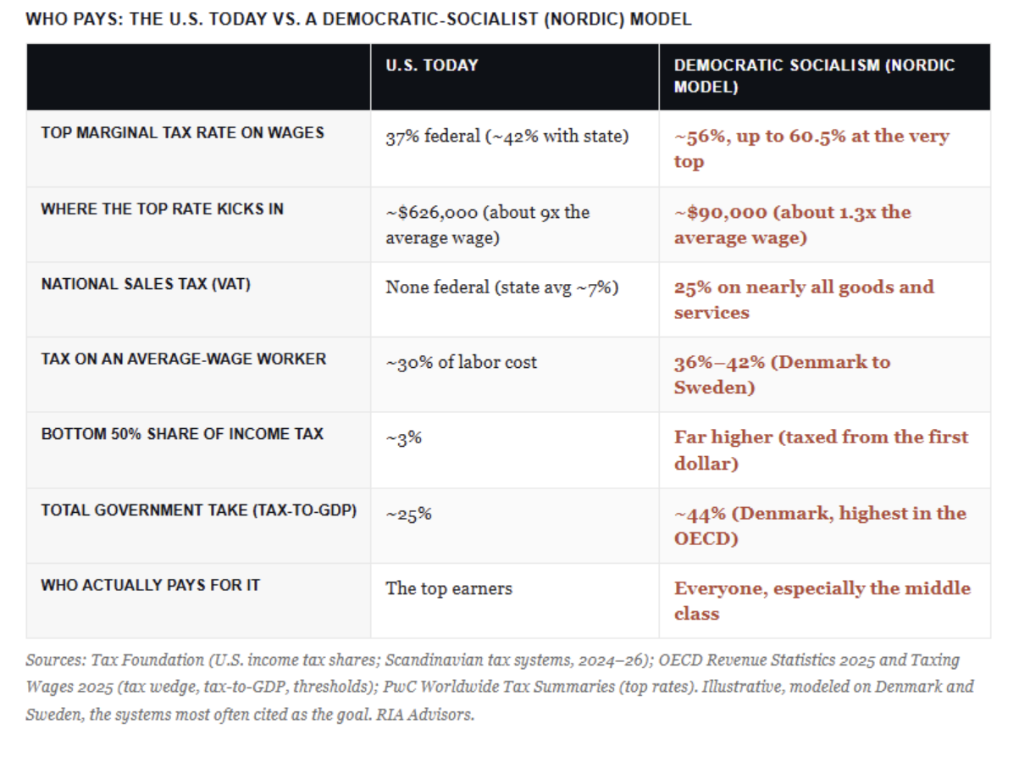Screen dimensions: 1030x763
Task: Click the '~30% of labor cost' cell
Action: pos(462,362)
